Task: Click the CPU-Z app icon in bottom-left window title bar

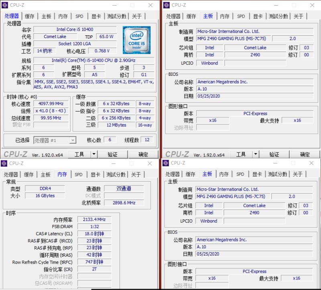Action: point(4,163)
